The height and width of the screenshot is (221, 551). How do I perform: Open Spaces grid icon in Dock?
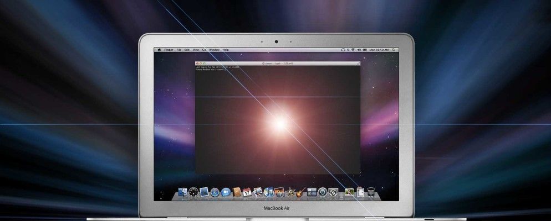(312, 192)
